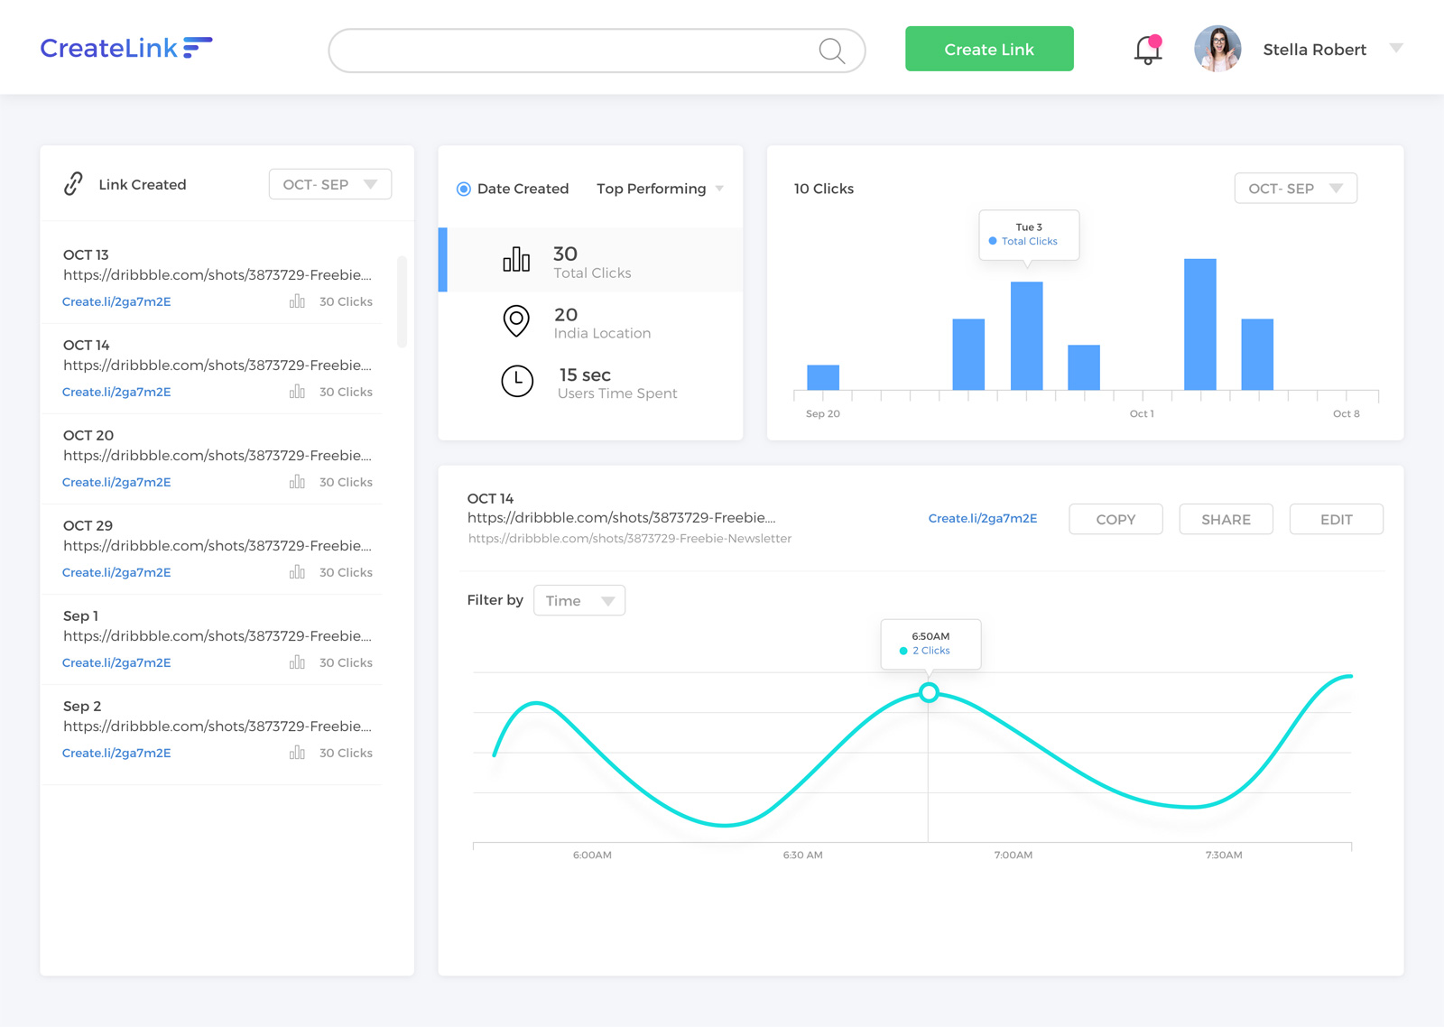
Task: Click the link chain icon in Link Created panel
Action: click(x=72, y=184)
